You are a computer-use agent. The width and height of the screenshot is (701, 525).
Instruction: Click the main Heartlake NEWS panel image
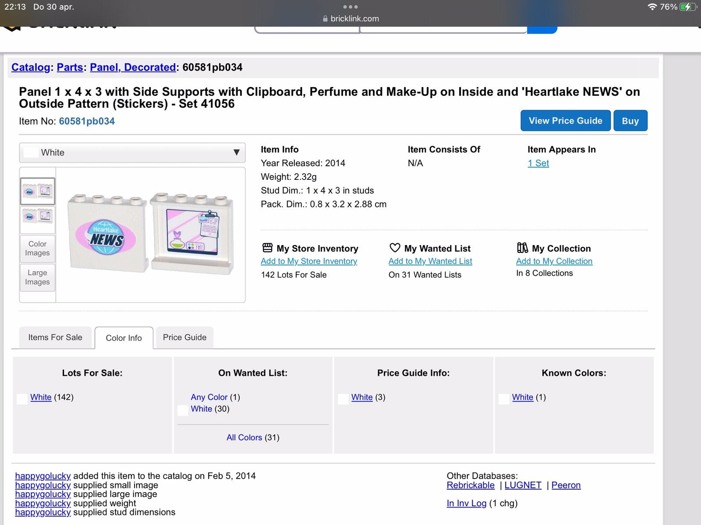tap(151, 234)
